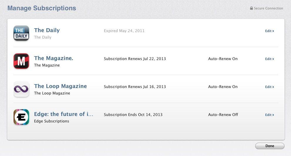Edit the Edge subscription
The width and height of the screenshot is (291, 156).
click(x=269, y=115)
